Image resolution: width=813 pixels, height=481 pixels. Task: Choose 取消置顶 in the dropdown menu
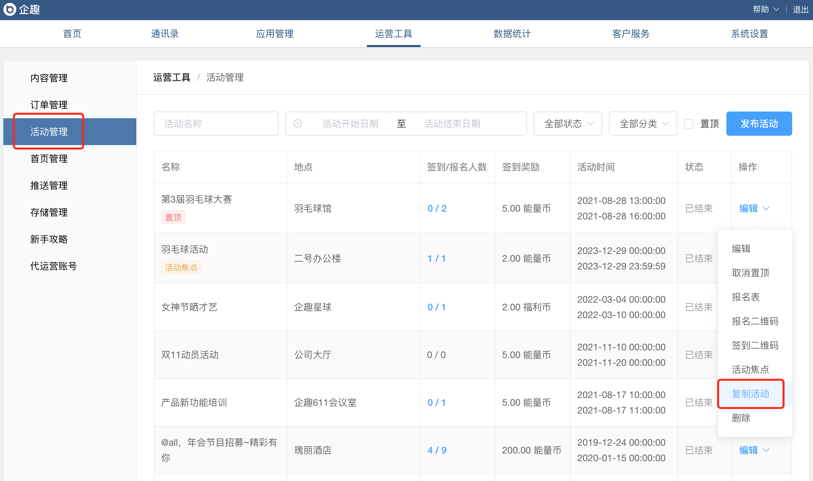click(x=750, y=273)
